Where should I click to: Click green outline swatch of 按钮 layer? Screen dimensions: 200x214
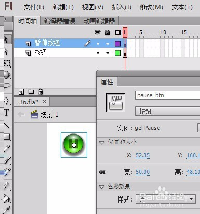click(118, 53)
